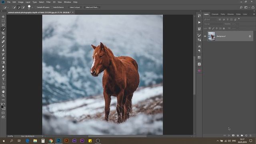Create a new group folder icon
The image size is (256, 144).
242,136
